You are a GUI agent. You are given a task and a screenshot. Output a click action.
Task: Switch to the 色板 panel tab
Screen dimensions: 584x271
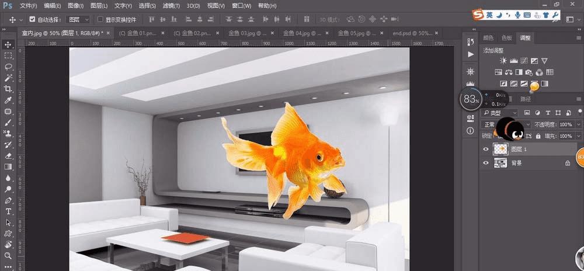[506, 38]
